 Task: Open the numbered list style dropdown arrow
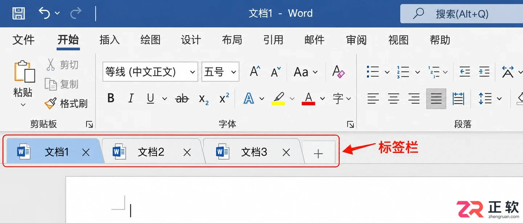pyautogui.click(x=417, y=72)
